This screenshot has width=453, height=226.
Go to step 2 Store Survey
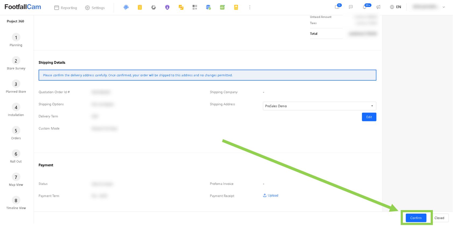pyautogui.click(x=16, y=63)
